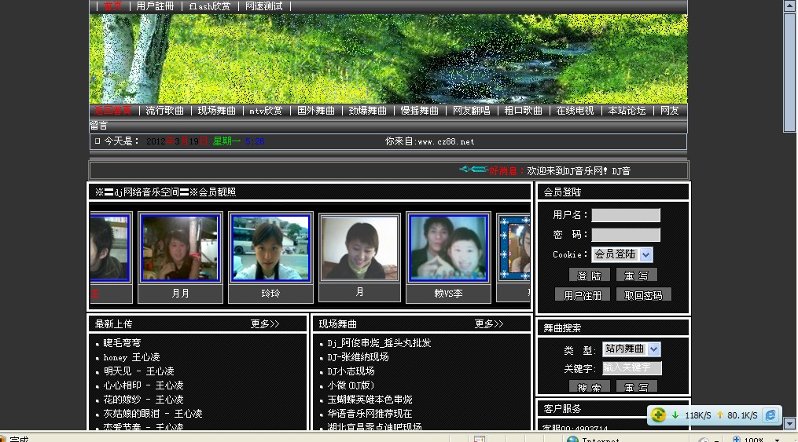Click the 用户注册 button

tap(583, 295)
